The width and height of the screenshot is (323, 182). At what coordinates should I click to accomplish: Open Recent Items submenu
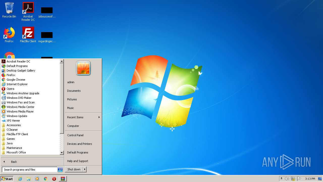coord(83,117)
